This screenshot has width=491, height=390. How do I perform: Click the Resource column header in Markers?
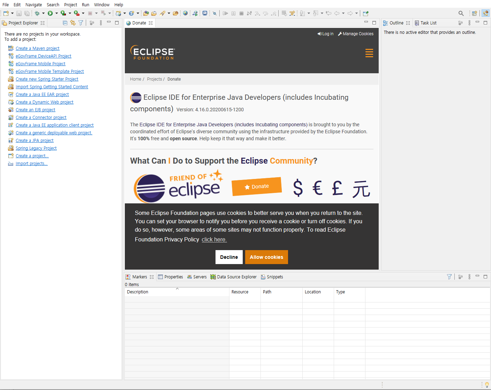(245, 292)
